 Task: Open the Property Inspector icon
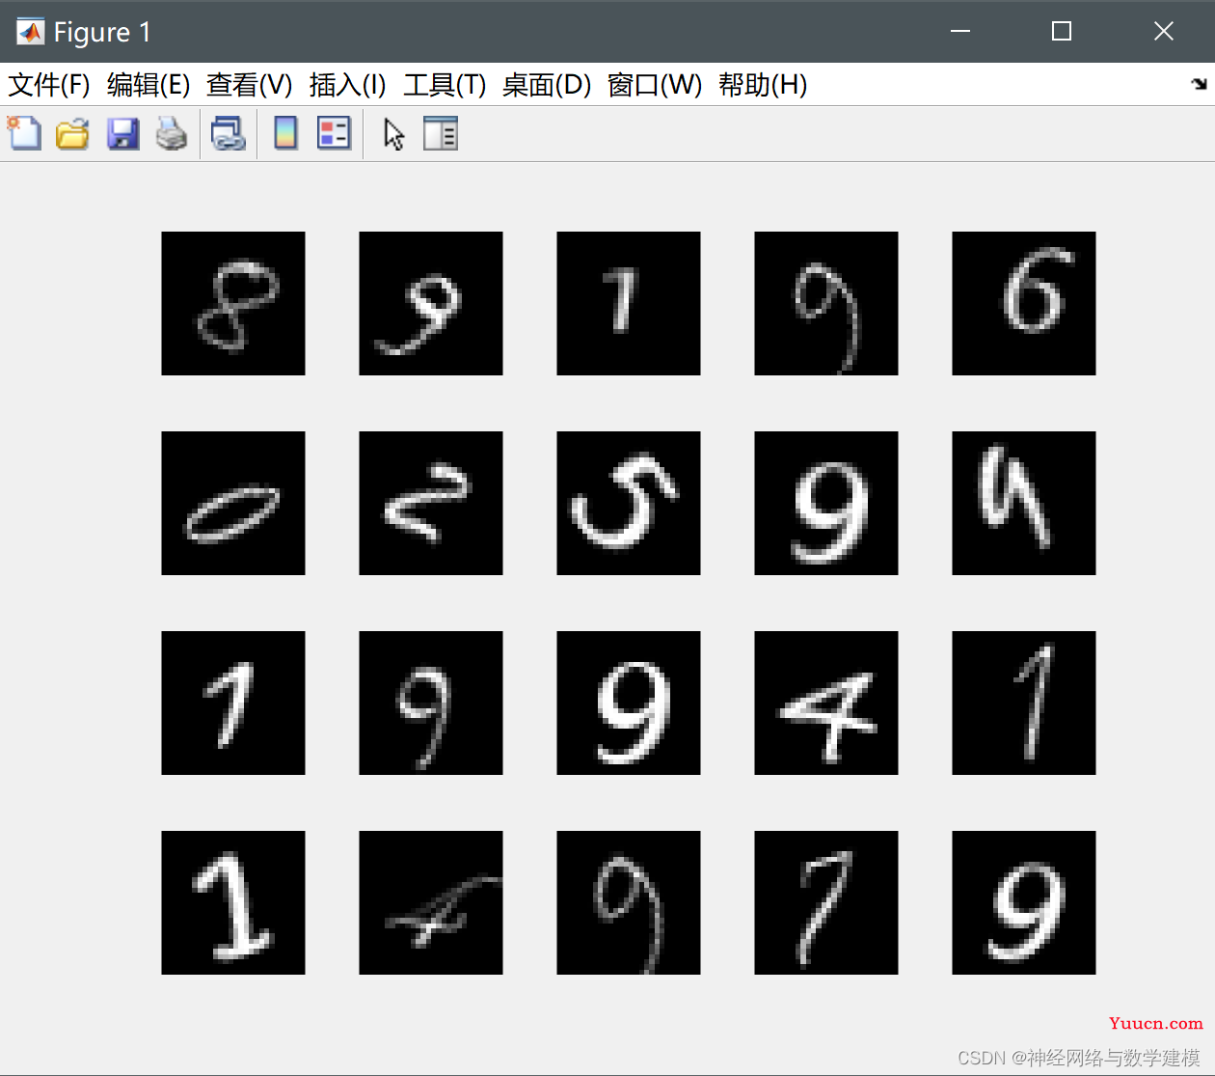[x=441, y=133]
